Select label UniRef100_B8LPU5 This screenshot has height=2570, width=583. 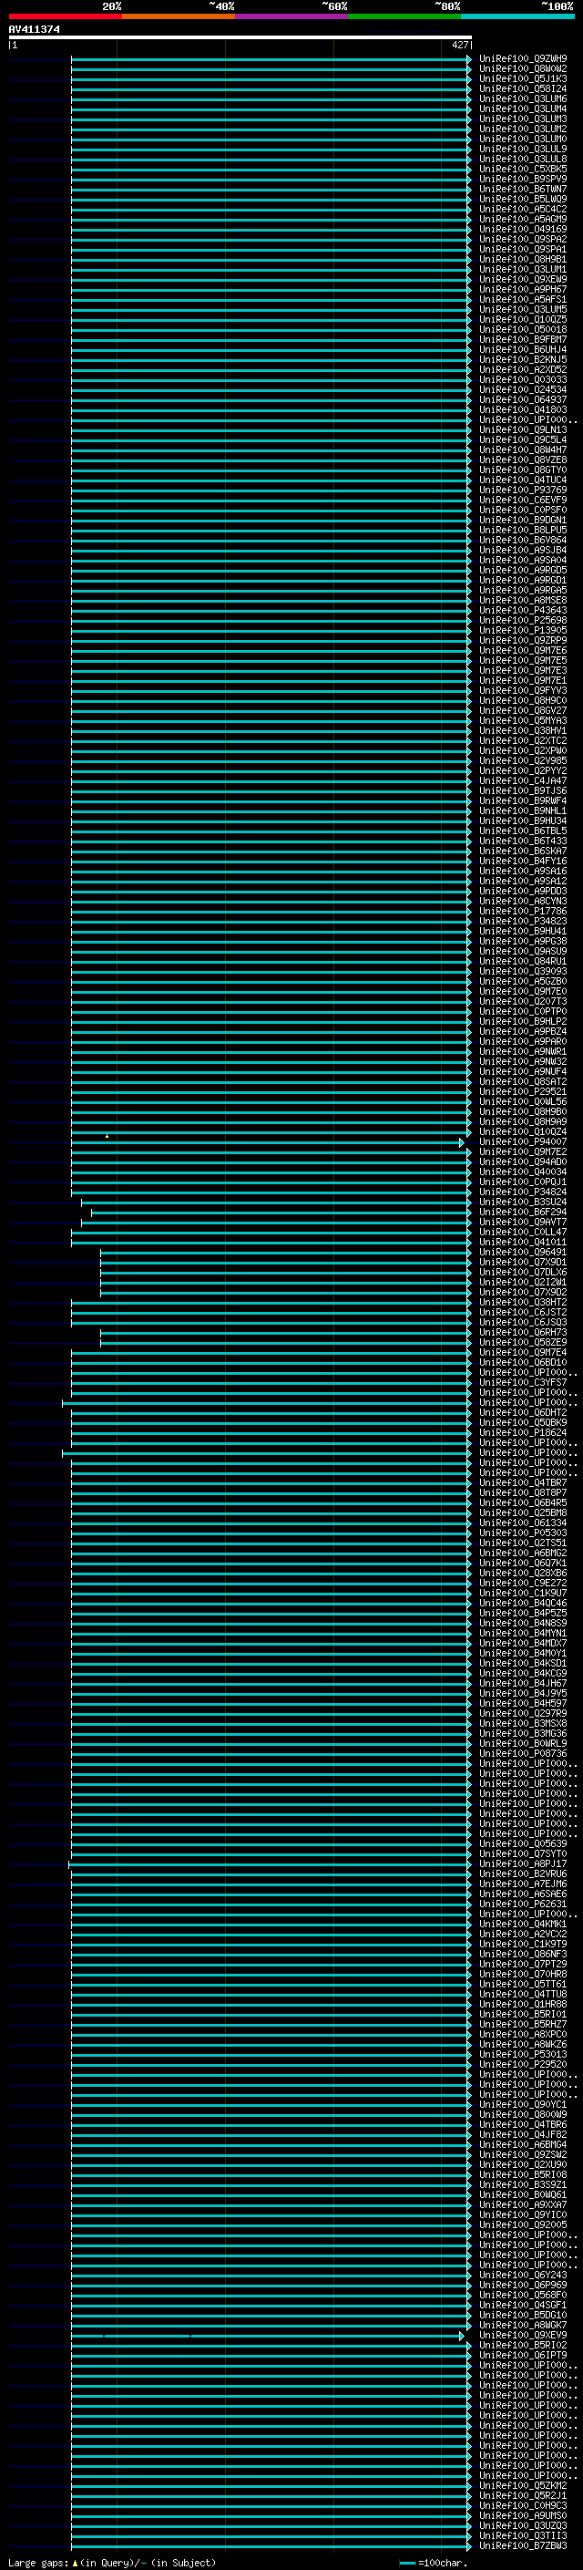pos(523,531)
